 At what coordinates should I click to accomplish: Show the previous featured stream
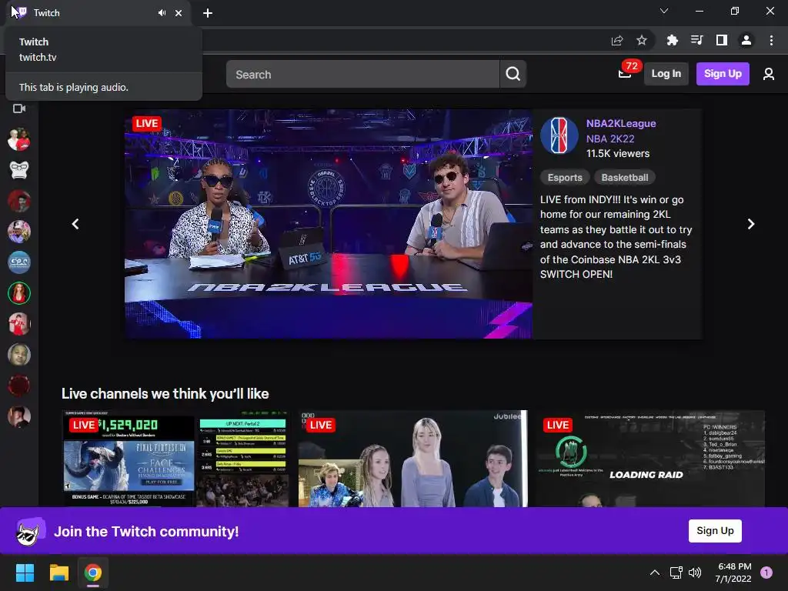tap(75, 224)
